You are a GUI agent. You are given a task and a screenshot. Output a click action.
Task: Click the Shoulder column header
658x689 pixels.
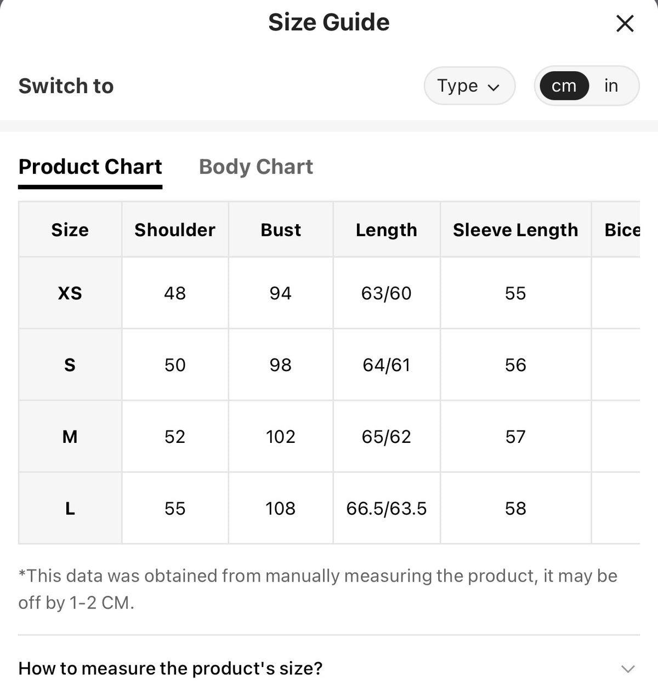[175, 230]
